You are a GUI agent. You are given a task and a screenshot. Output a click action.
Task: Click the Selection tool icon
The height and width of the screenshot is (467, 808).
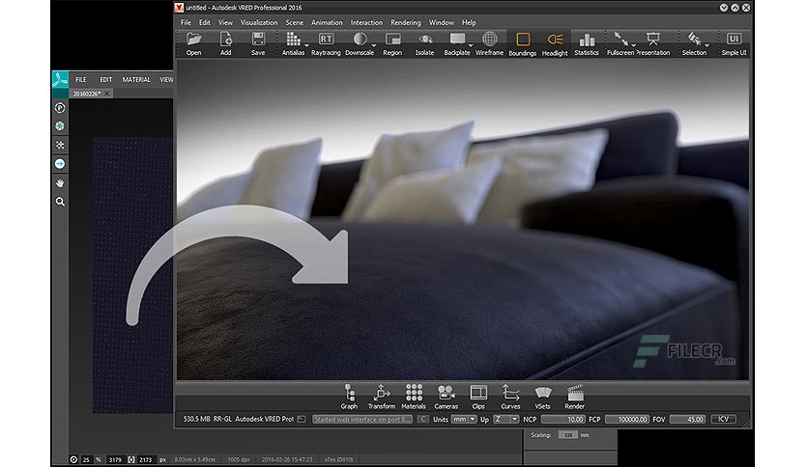[x=694, y=40]
